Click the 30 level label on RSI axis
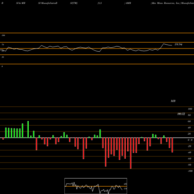 3,57
